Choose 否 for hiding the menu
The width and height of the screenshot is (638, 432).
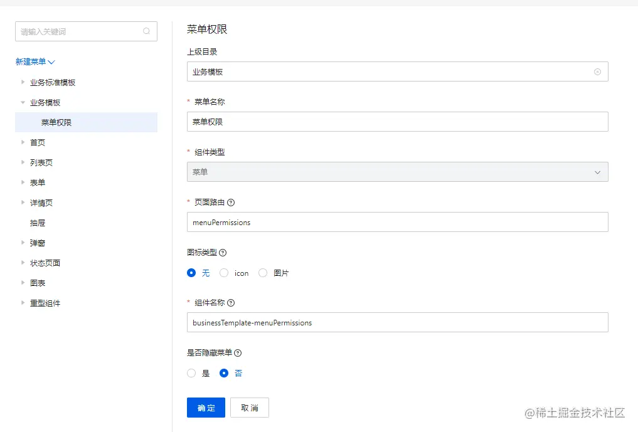tap(224, 373)
